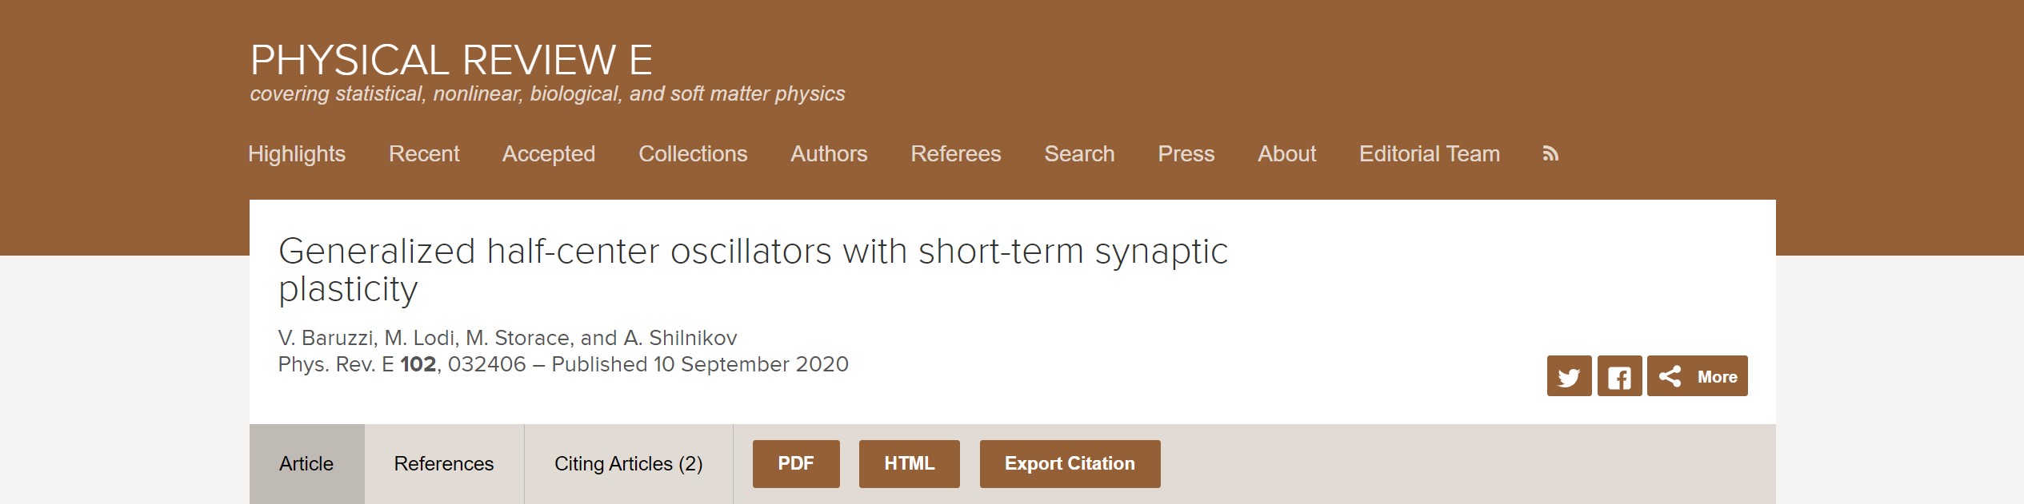This screenshot has height=504, width=2024.
Task: Click the RSS feed icon
Action: point(1550,154)
